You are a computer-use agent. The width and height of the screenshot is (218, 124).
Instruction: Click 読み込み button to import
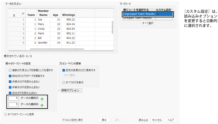point(144,120)
